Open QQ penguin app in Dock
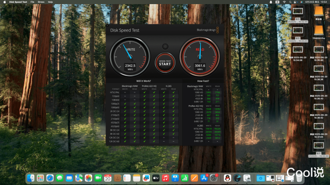Viewport: 330px width, 185px height. point(227,178)
